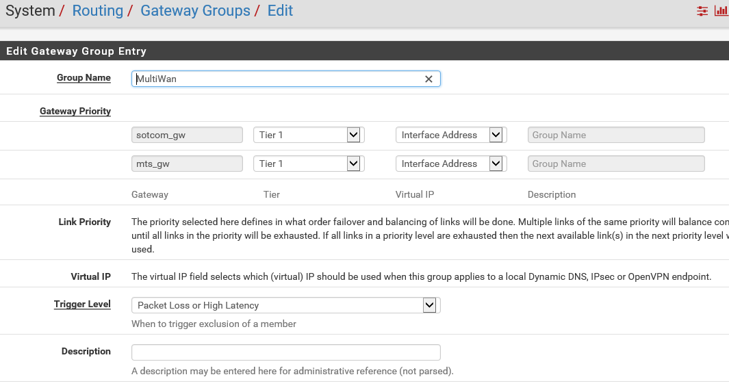Click the Edit breadcrumb item

coord(280,11)
